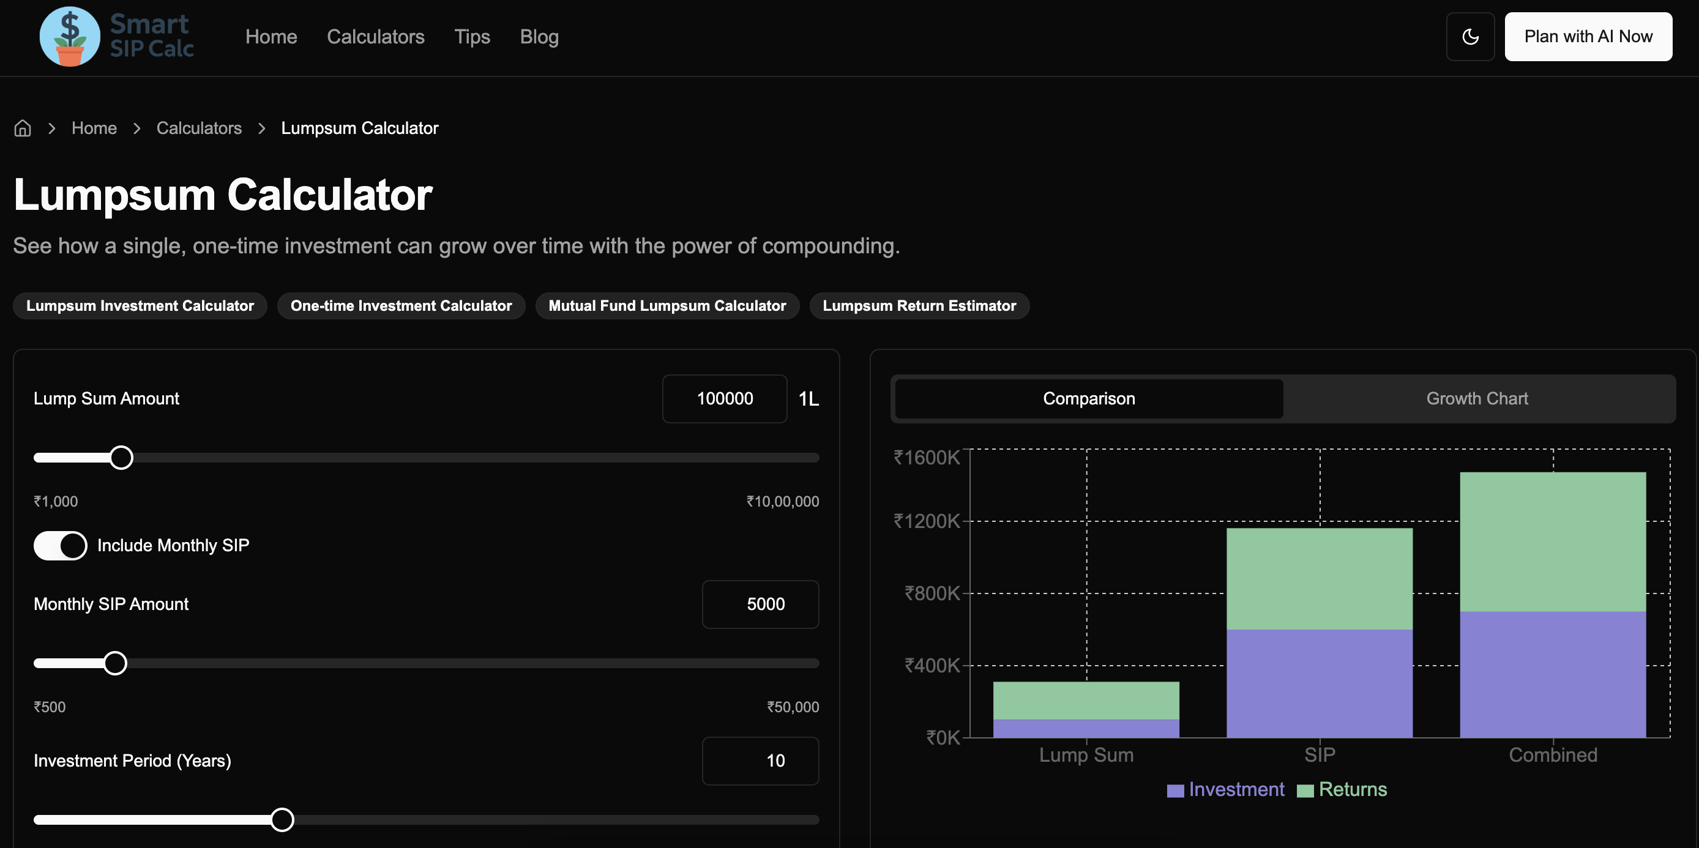This screenshot has width=1699, height=848.
Task: Open the Blog section
Action: tap(539, 37)
